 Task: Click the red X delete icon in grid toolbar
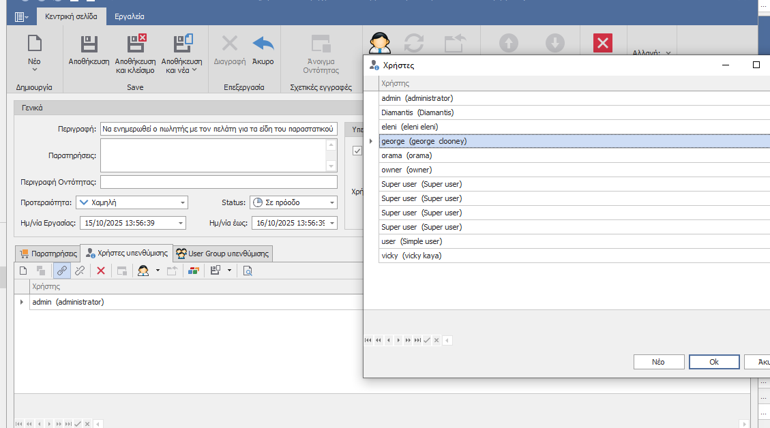pos(101,271)
